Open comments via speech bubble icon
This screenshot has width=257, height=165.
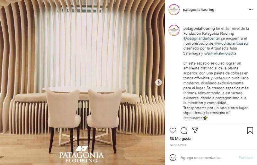tap(184, 131)
